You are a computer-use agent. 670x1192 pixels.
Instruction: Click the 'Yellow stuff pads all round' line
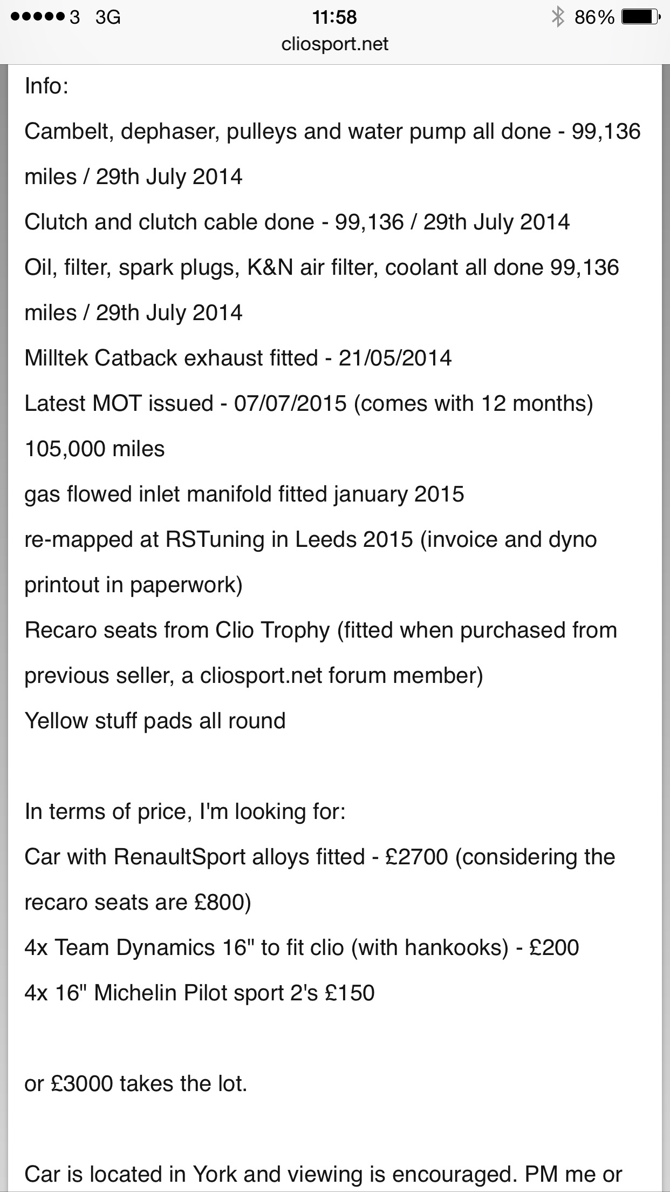click(155, 721)
